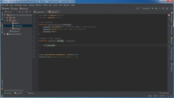Screen dimensions: 174x98
Task: Open the Database side panel
Action: click(x=172, y=67)
